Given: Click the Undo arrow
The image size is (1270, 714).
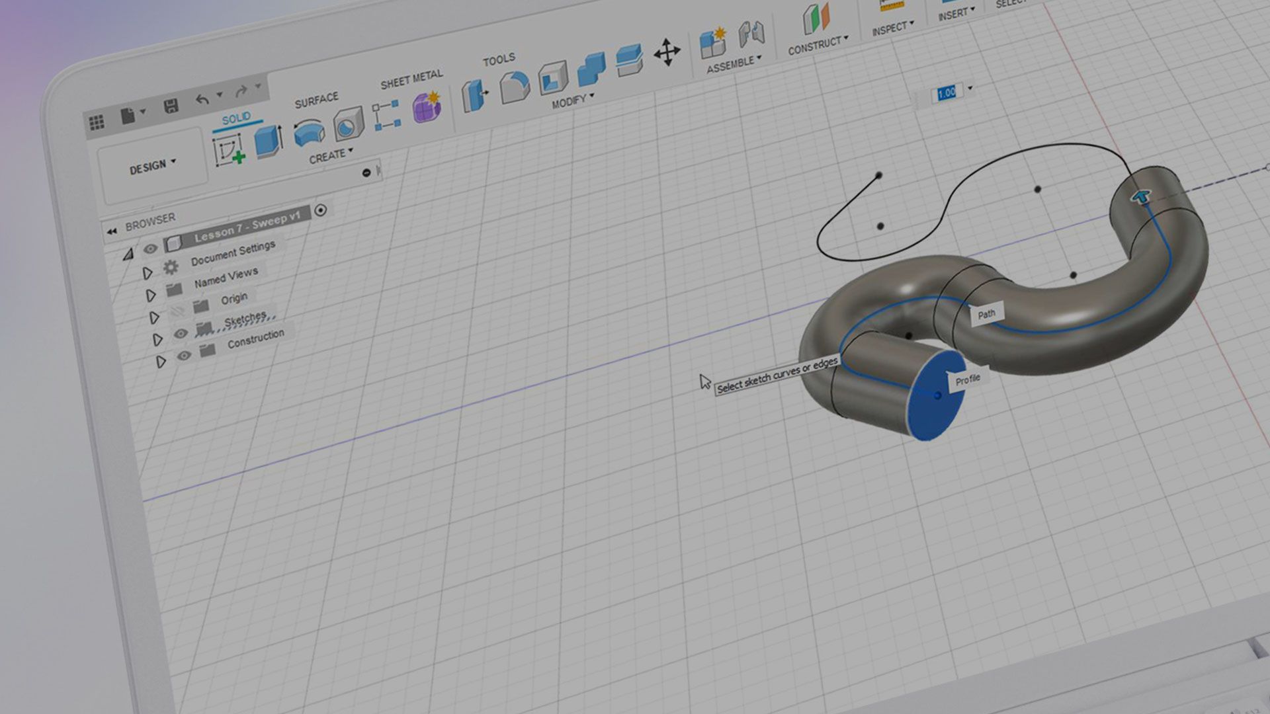Looking at the screenshot, I should click(203, 98).
